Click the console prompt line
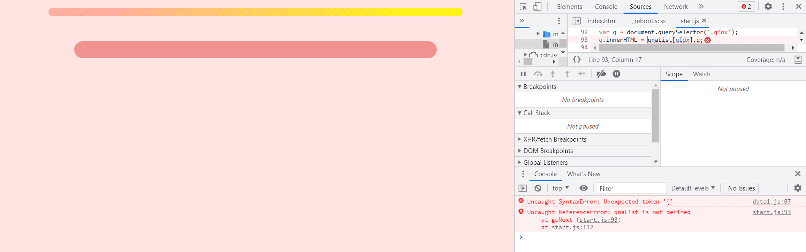Viewport: 806px width, 252px height. point(660,238)
